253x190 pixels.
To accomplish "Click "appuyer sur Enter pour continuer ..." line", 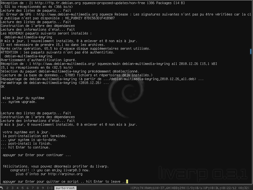I will 37,155.
